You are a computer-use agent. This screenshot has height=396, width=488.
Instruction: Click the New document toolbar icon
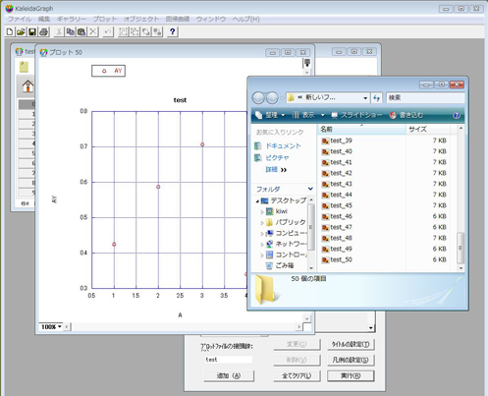tap(10, 31)
